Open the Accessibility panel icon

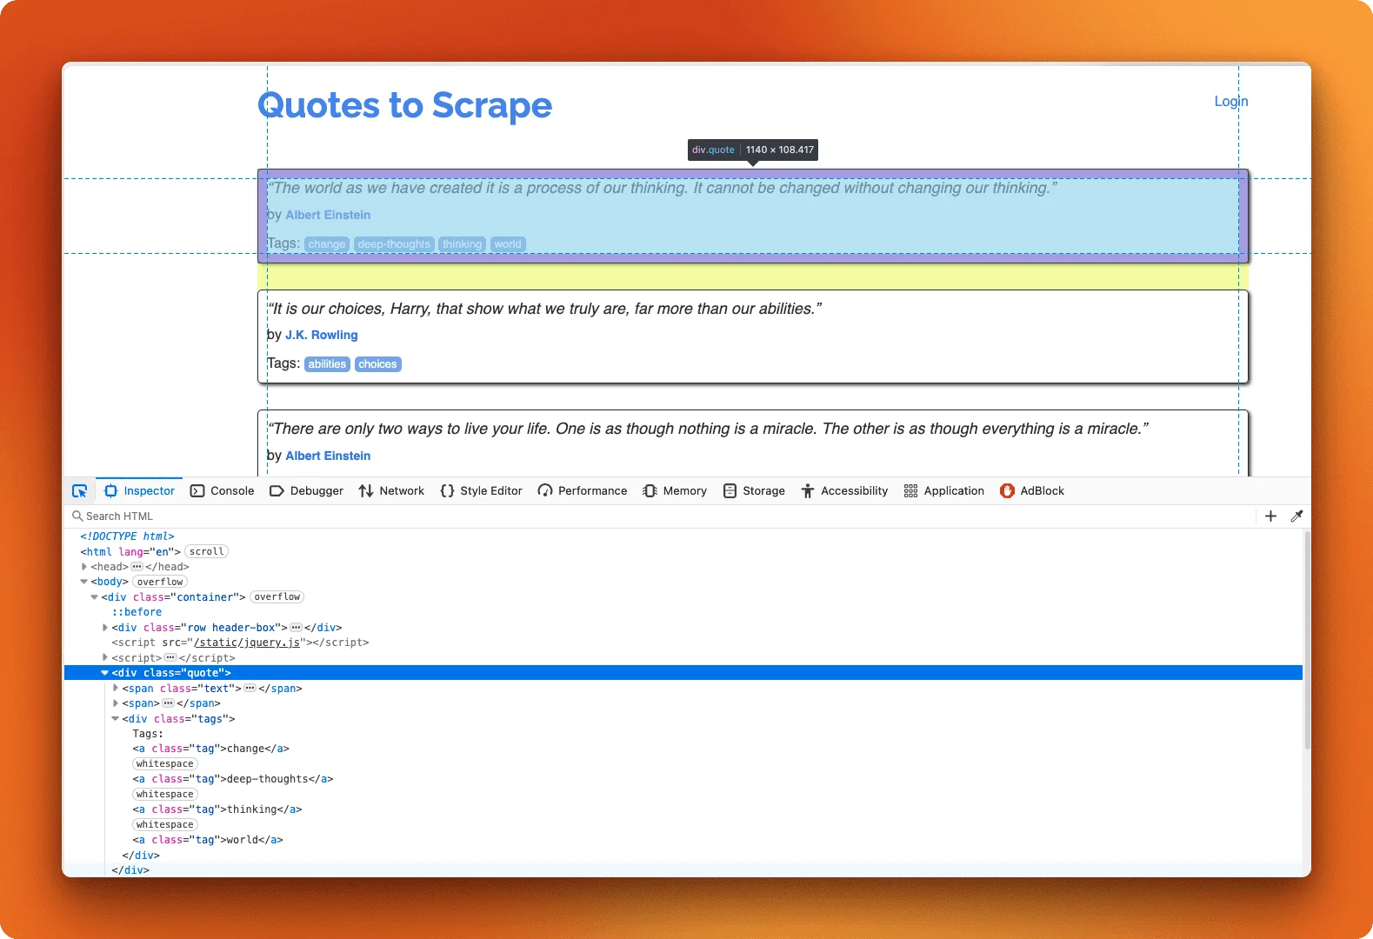[x=807, y=491]
